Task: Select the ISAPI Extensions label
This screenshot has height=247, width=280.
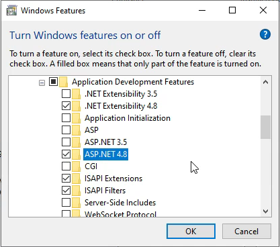Action: [113, 179]
